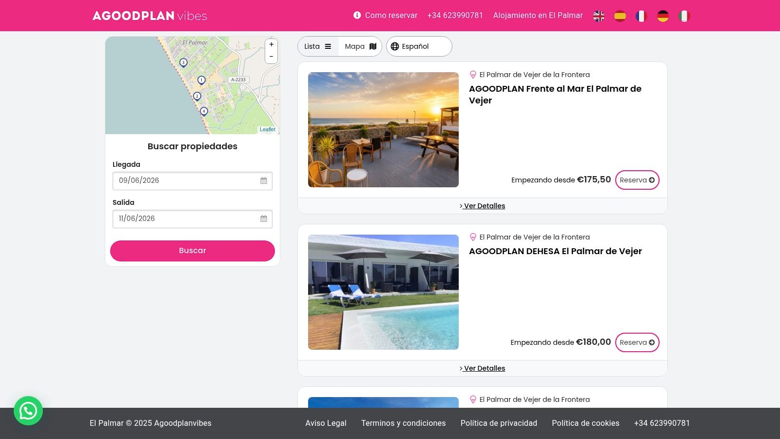Viewport: 780px width, 439px height.
Task: Switch to the Italian flag language
Action: coord(684,16)
